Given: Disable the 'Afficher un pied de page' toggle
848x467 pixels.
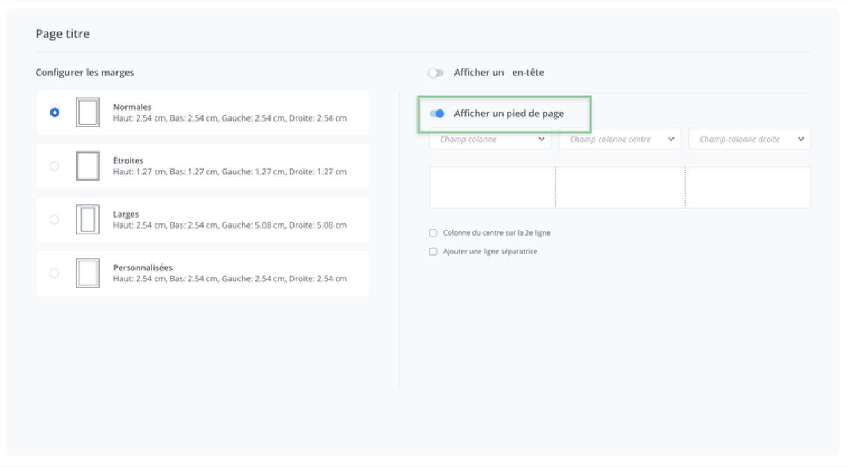Looking at the screenshot, I should coord(437,114).
